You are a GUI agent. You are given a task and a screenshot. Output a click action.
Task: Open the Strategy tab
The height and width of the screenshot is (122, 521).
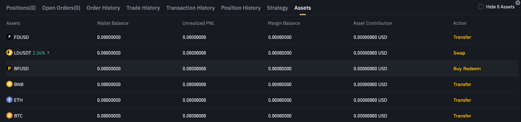[x=277, y=8]
